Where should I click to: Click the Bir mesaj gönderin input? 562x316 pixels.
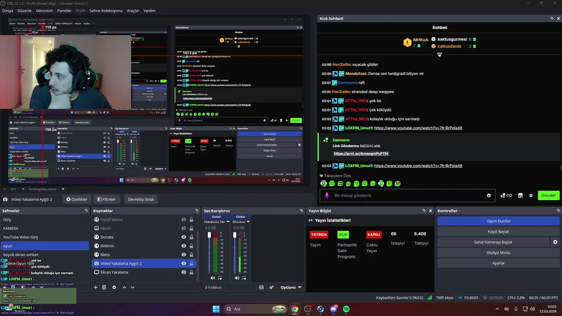(408, 195)
